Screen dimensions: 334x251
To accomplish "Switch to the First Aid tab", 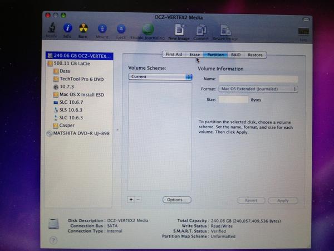I will click(174, 55).
